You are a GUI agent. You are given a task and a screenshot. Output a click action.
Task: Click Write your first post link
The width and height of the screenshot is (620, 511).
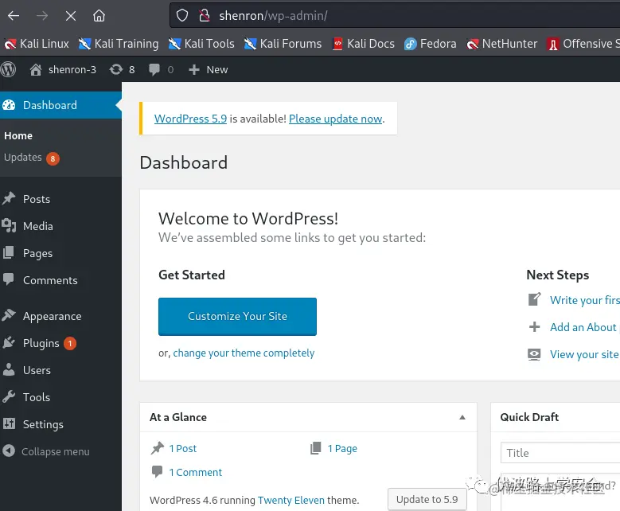[585, 300]
